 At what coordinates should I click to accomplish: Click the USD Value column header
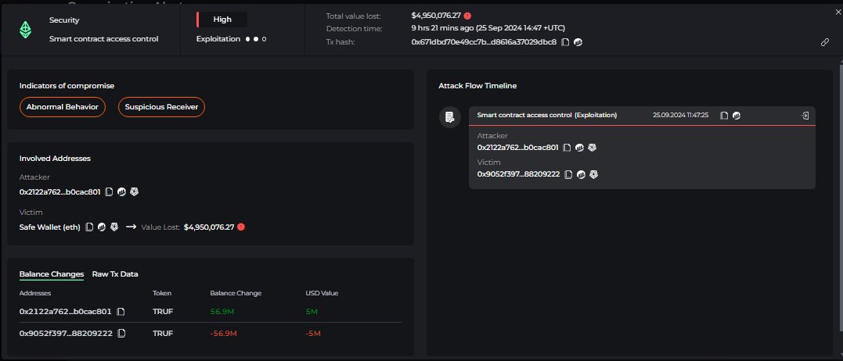coord(322,294)
